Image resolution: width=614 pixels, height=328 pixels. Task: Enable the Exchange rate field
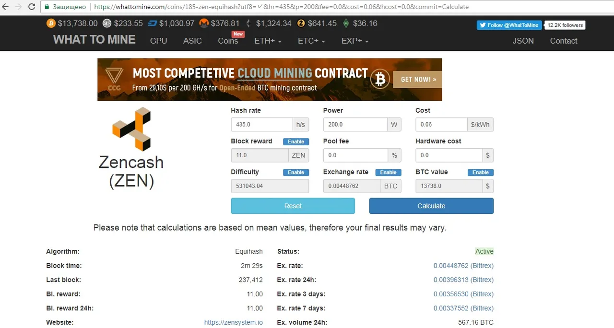coord(388,172)
